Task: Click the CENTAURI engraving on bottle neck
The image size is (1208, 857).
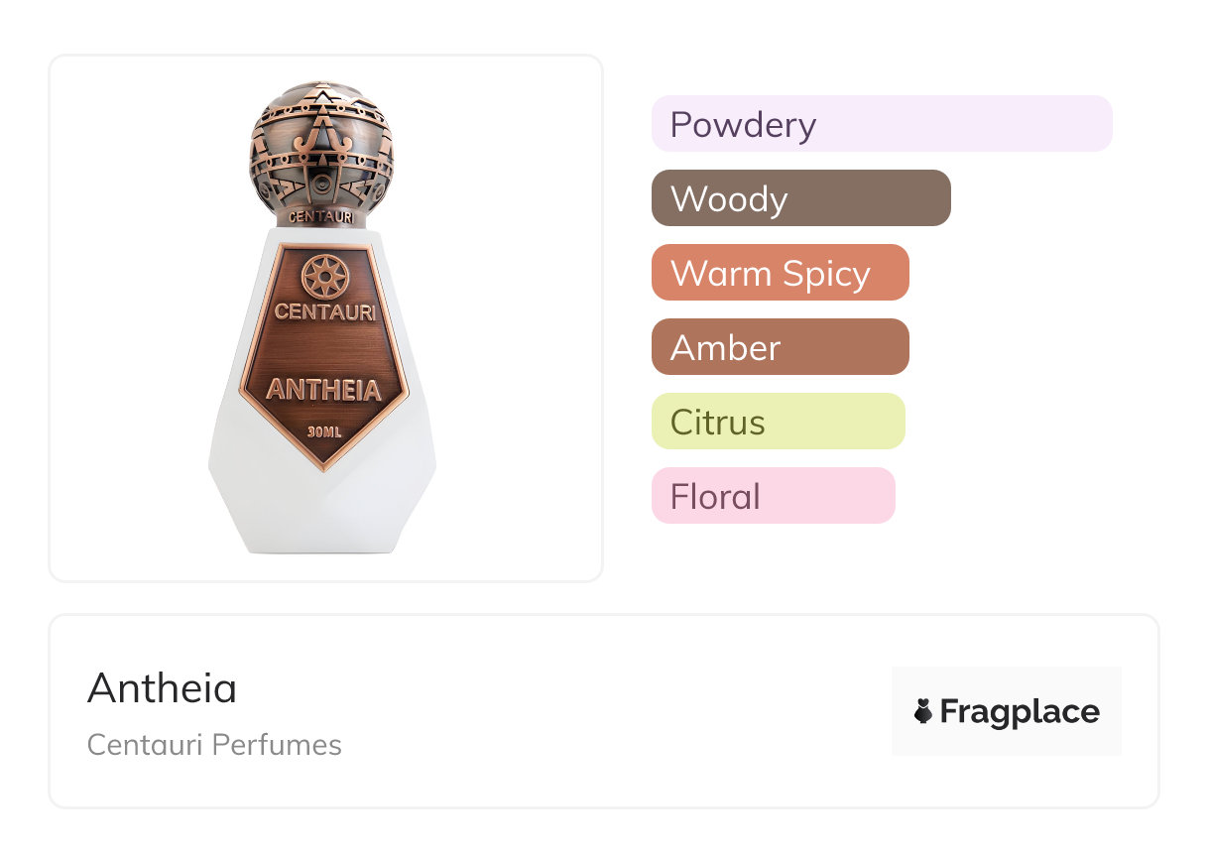Action: coord(321,214)
